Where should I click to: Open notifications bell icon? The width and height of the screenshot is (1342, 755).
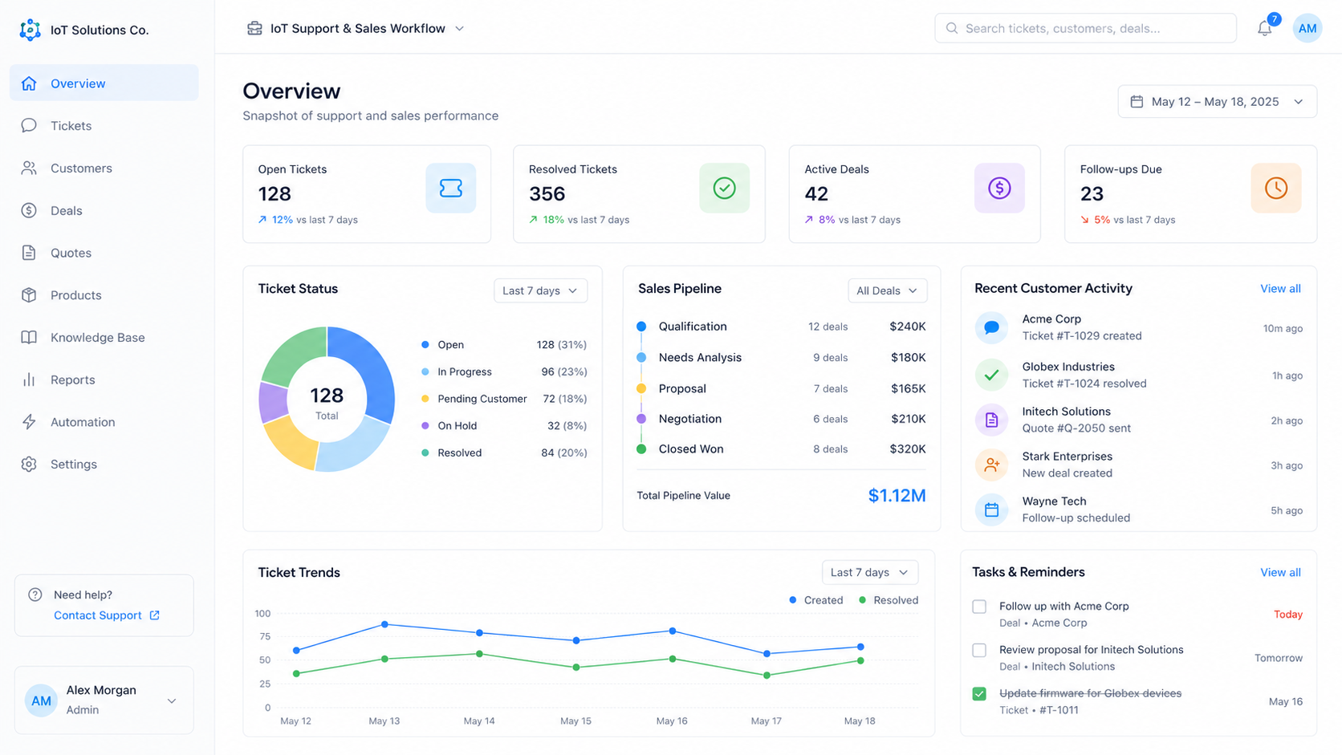[x=1265, y=29]
